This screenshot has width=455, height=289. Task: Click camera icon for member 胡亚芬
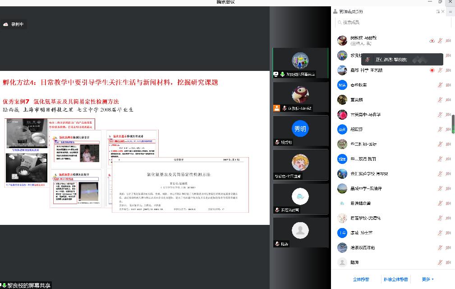click(x=448, y=129)
